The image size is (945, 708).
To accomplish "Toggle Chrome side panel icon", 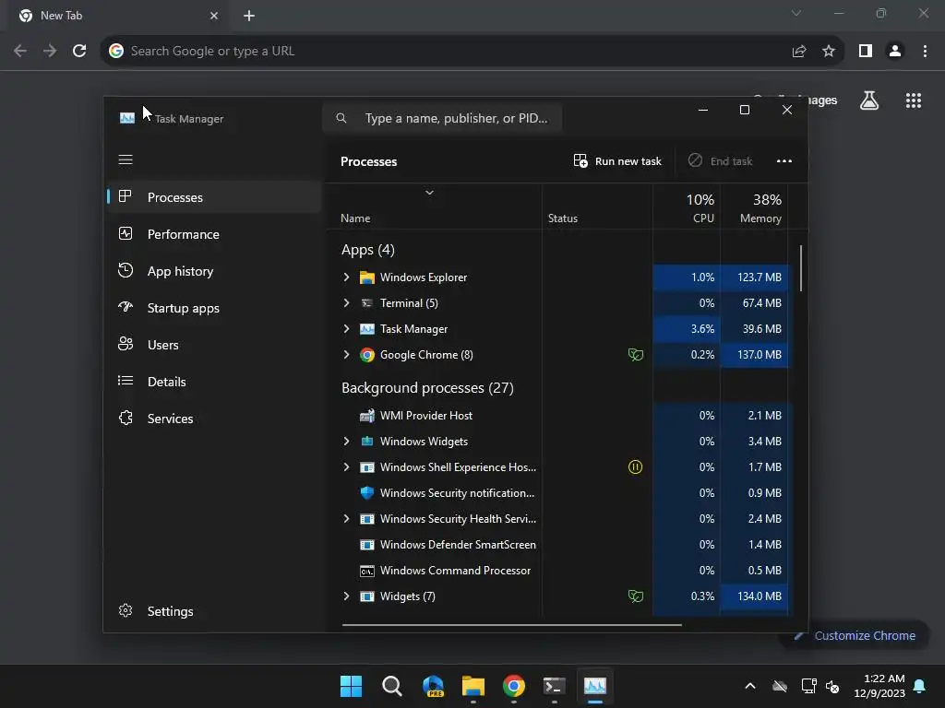I will pos(866,52).
